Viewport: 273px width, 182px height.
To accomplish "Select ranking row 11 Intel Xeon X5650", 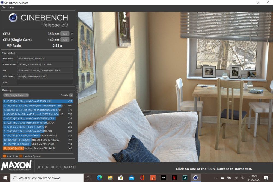I will pos(38,144).
